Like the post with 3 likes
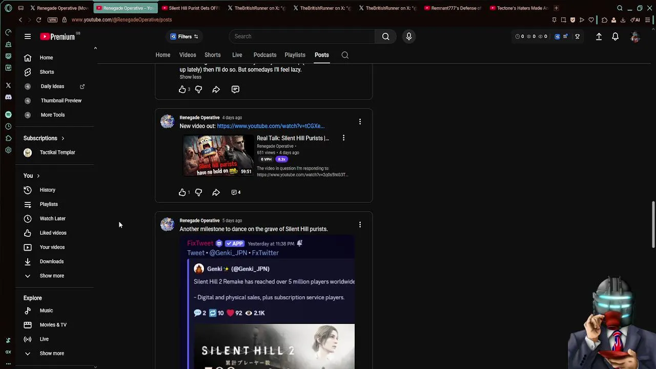The width and height of the screenshot is (656, 369). [x=182, y=89]
